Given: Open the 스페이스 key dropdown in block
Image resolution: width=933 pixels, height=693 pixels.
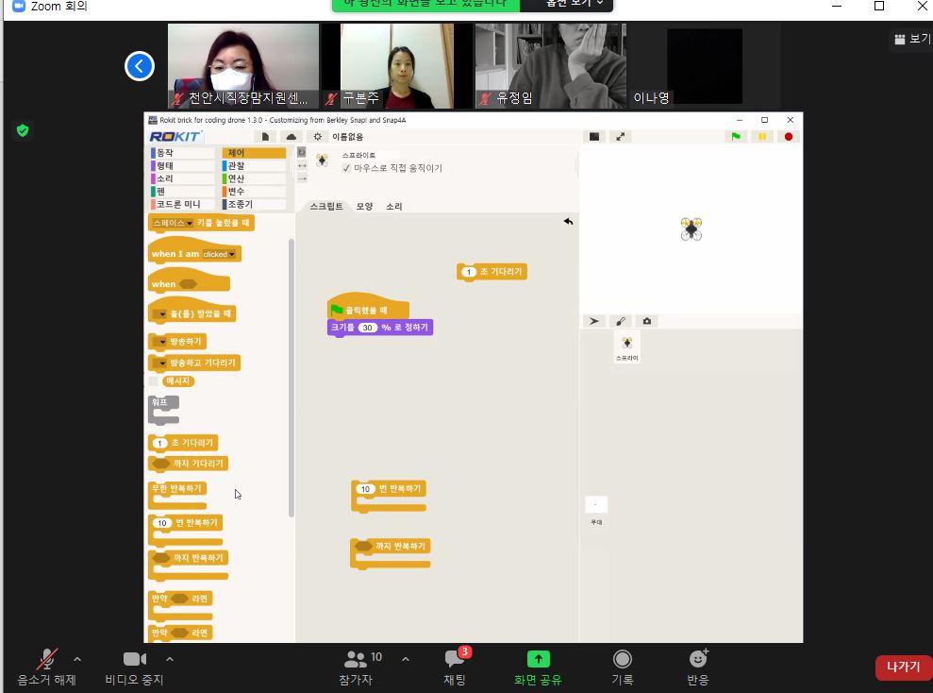Looking at the screenshot, I should (190, 224).
